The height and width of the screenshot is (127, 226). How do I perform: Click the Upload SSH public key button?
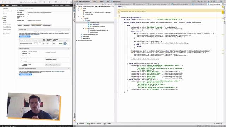(x=26, y=74)
